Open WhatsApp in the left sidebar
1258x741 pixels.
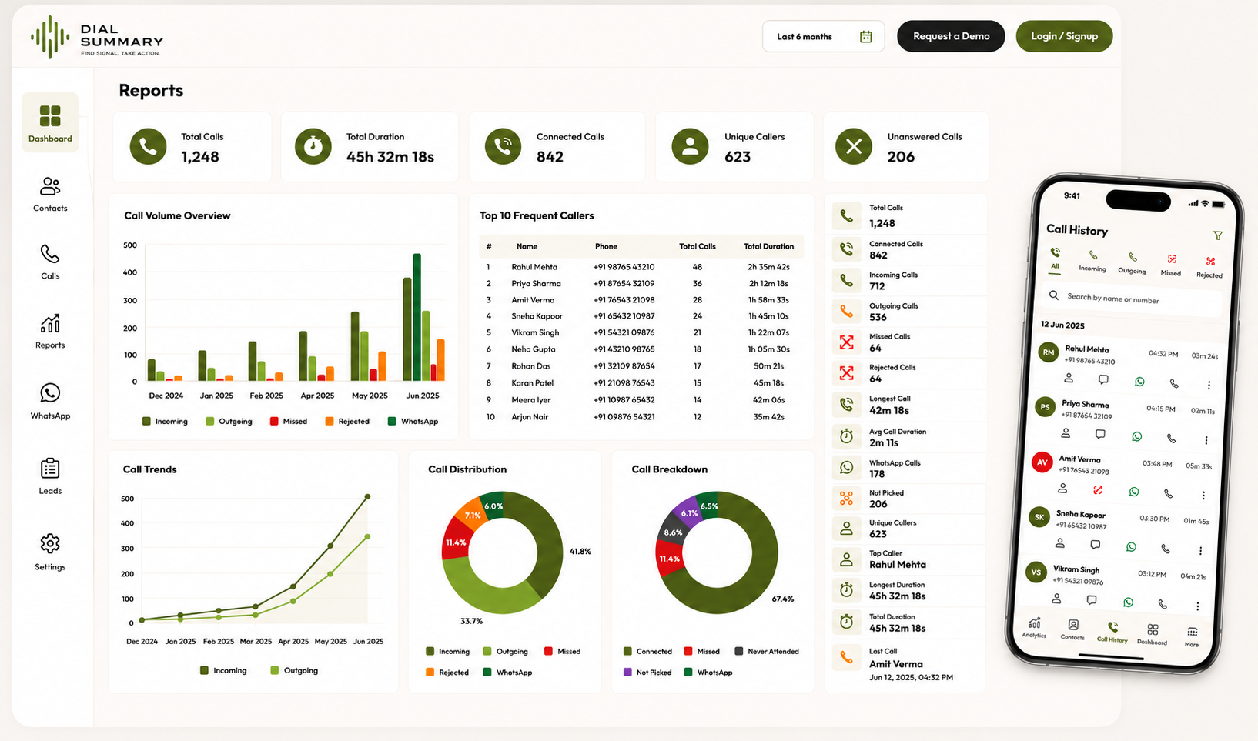pyautogui.click(x=50, y=401)
